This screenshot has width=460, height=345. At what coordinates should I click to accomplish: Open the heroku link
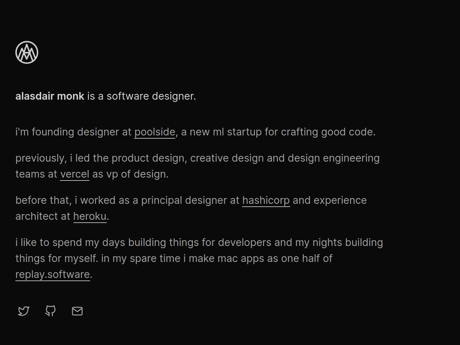pos(90,216)
